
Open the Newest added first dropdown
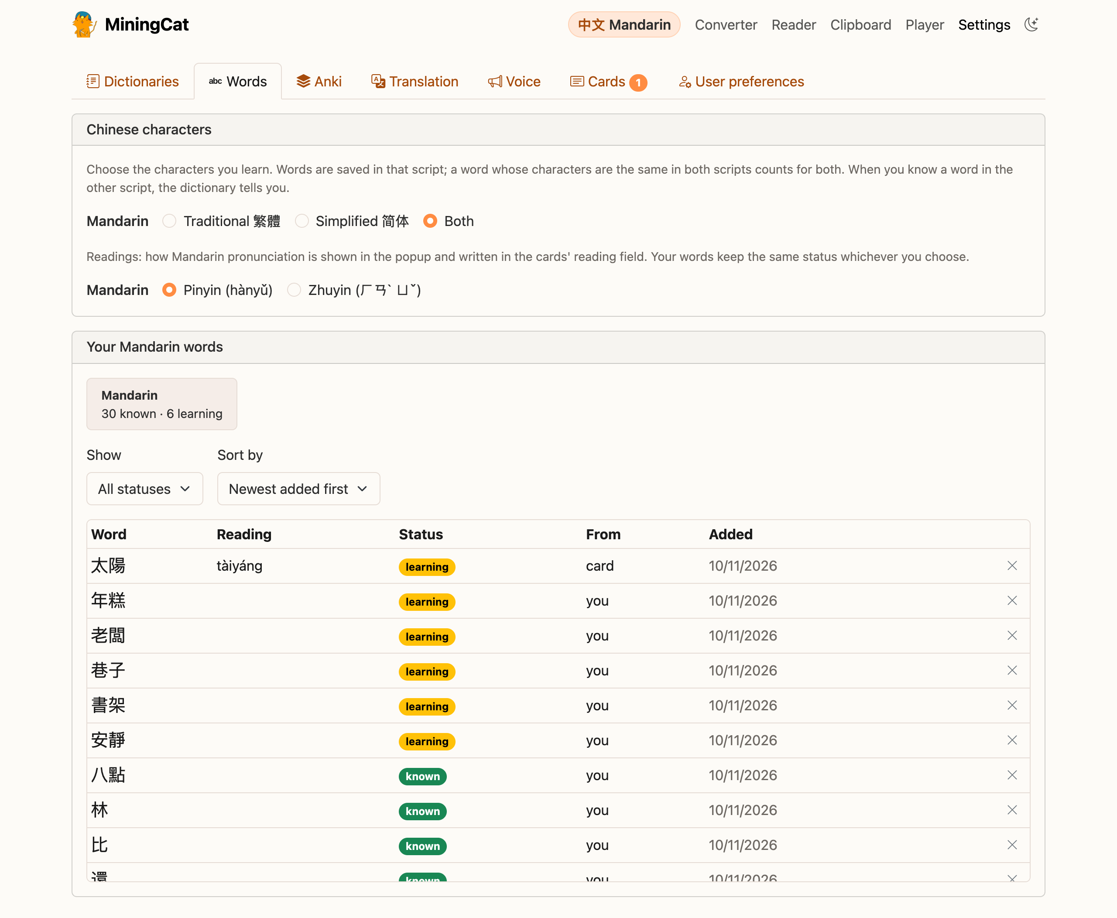(298, 489)
